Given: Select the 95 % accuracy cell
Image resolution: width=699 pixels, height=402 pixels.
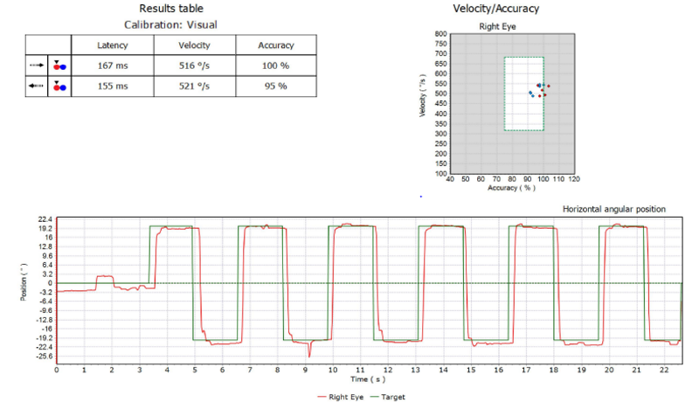Looking at the screenshot, I should (276, 86).
